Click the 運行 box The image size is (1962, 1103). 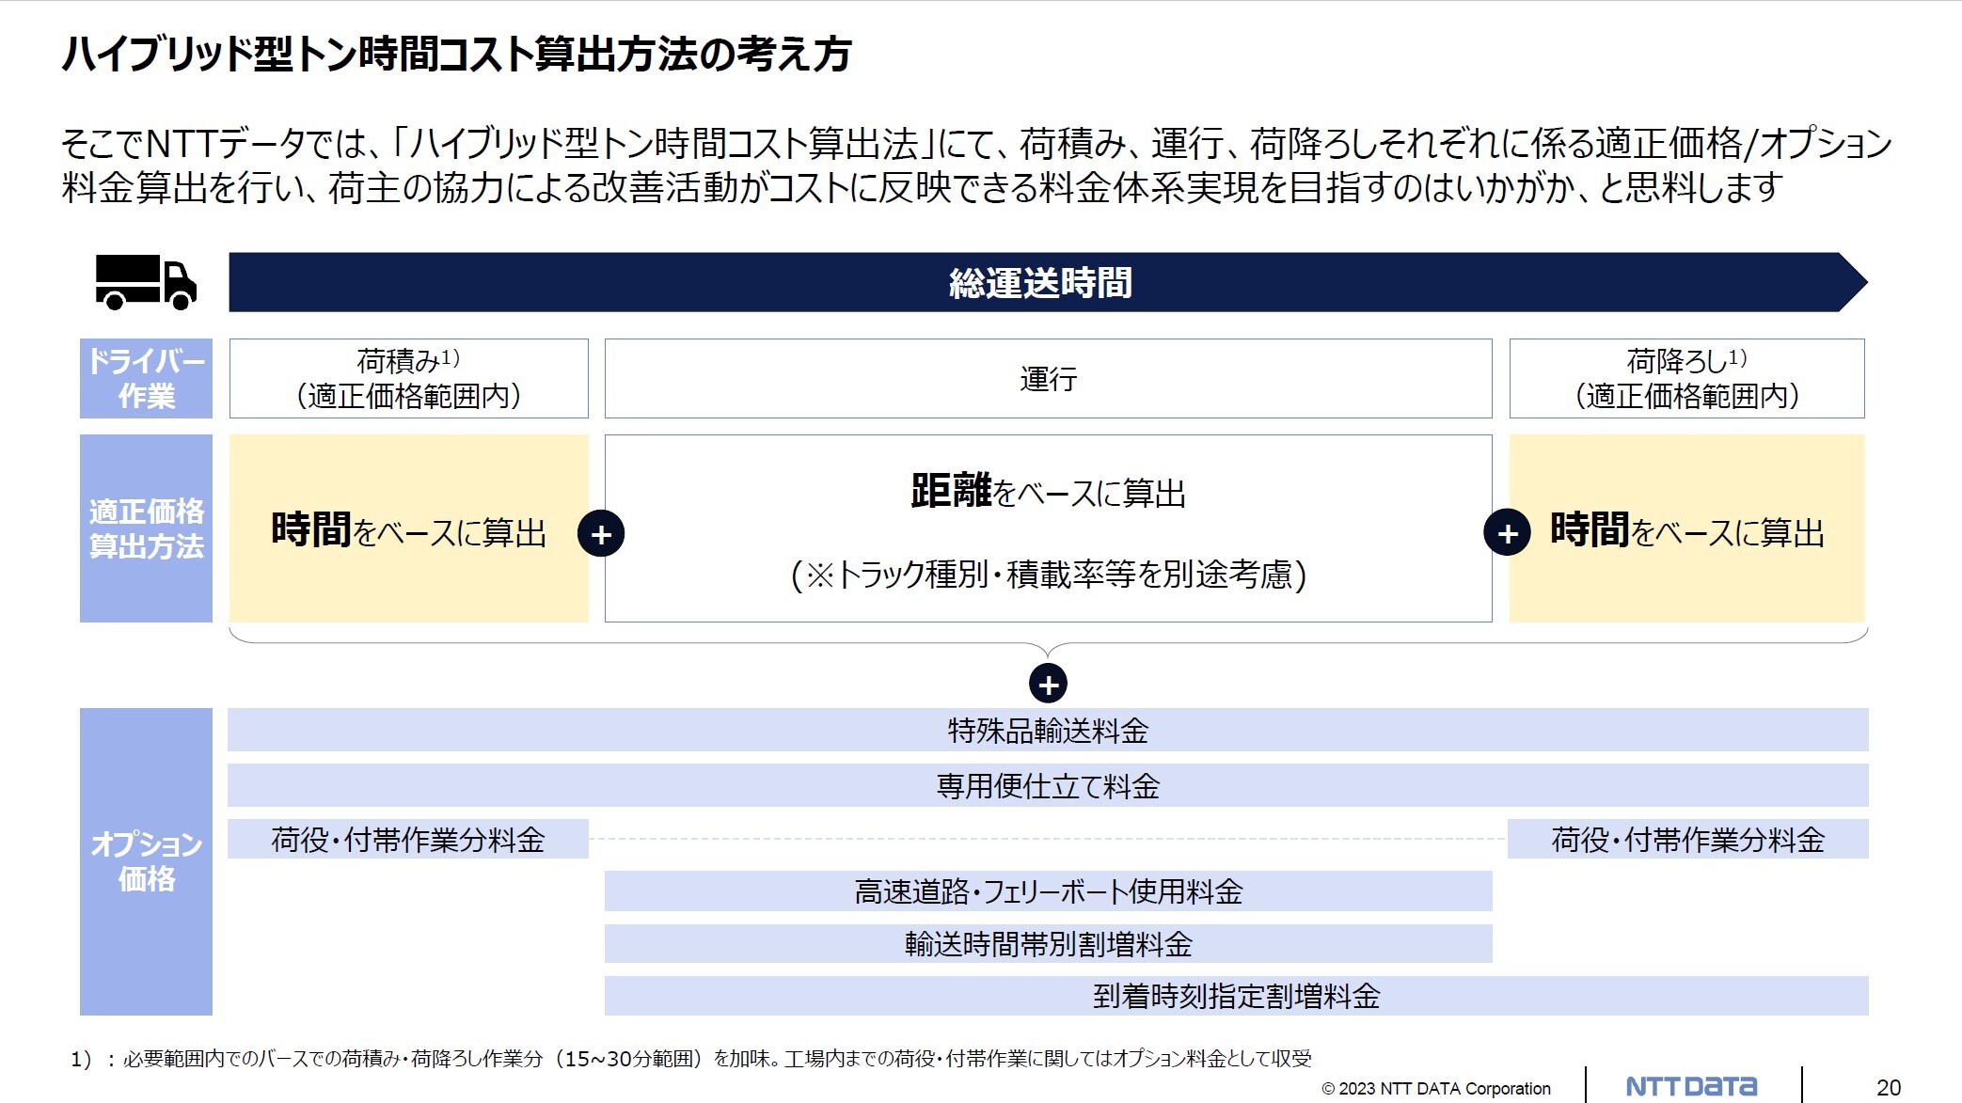point(1048,378)
